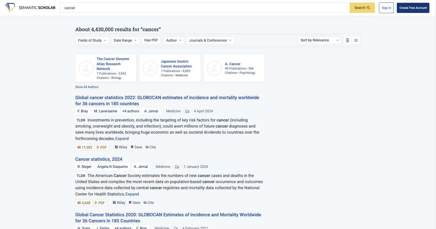Select author A. Jemal on Cancer statistics 2024

tap(141, 167)
